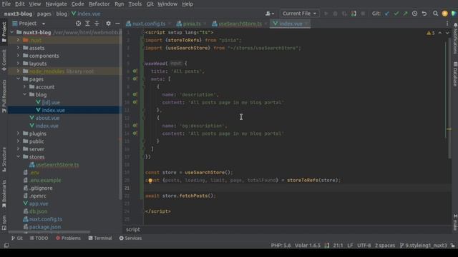
Task: Click the script breadcrumb below editor
Action: click(133, 230)
